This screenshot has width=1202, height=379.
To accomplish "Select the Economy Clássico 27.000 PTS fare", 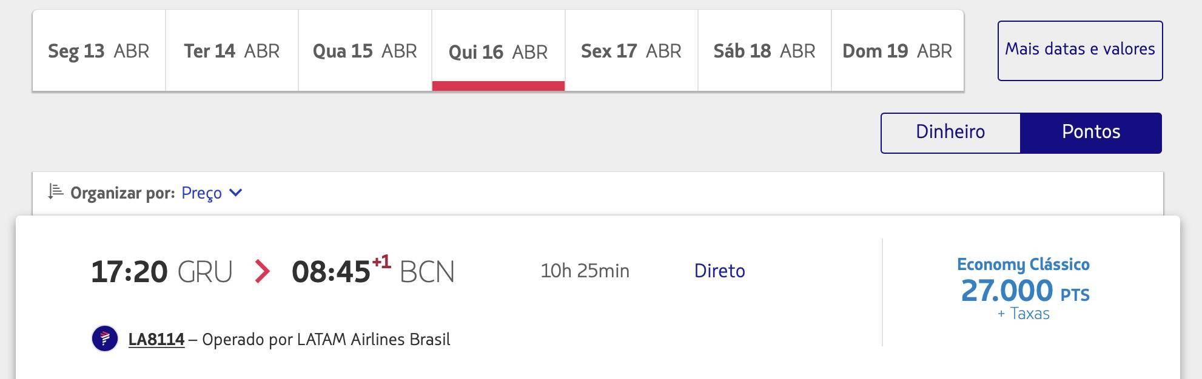I will point(1024,288).
